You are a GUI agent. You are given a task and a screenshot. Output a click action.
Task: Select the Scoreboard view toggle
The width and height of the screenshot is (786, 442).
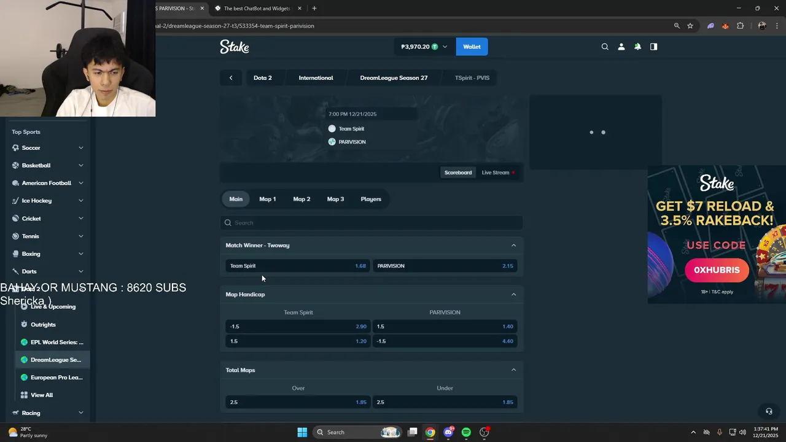458,173
